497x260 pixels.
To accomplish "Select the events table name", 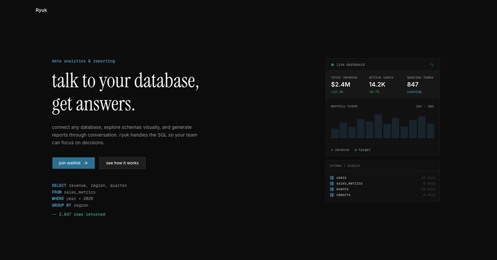I will [x=342, y=189].
